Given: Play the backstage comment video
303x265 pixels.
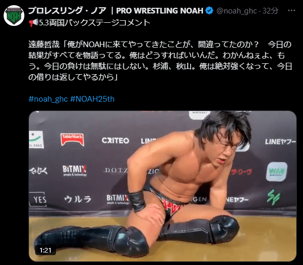Looking at the screenshot, I should click(163, 186).
